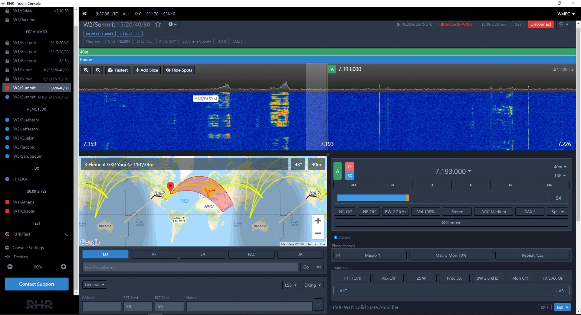The width and height of the screenshot is (581, 315).
Task: Toggle NB Off noise blanker
Action: (369, 212)
